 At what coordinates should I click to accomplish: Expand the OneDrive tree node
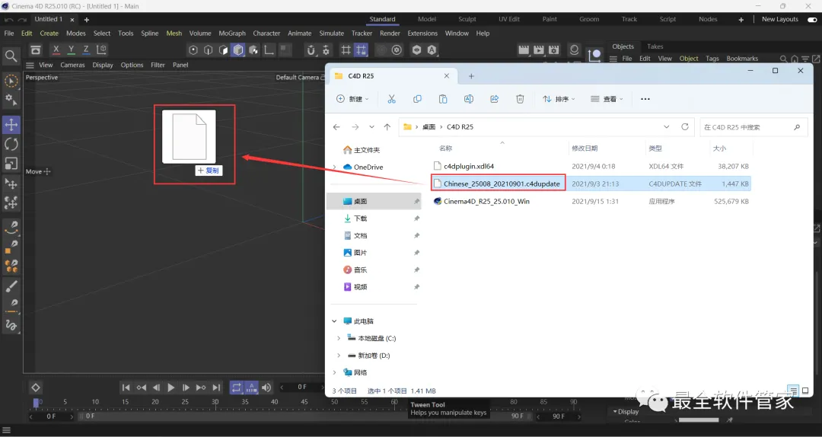click(x=334, y=167)
